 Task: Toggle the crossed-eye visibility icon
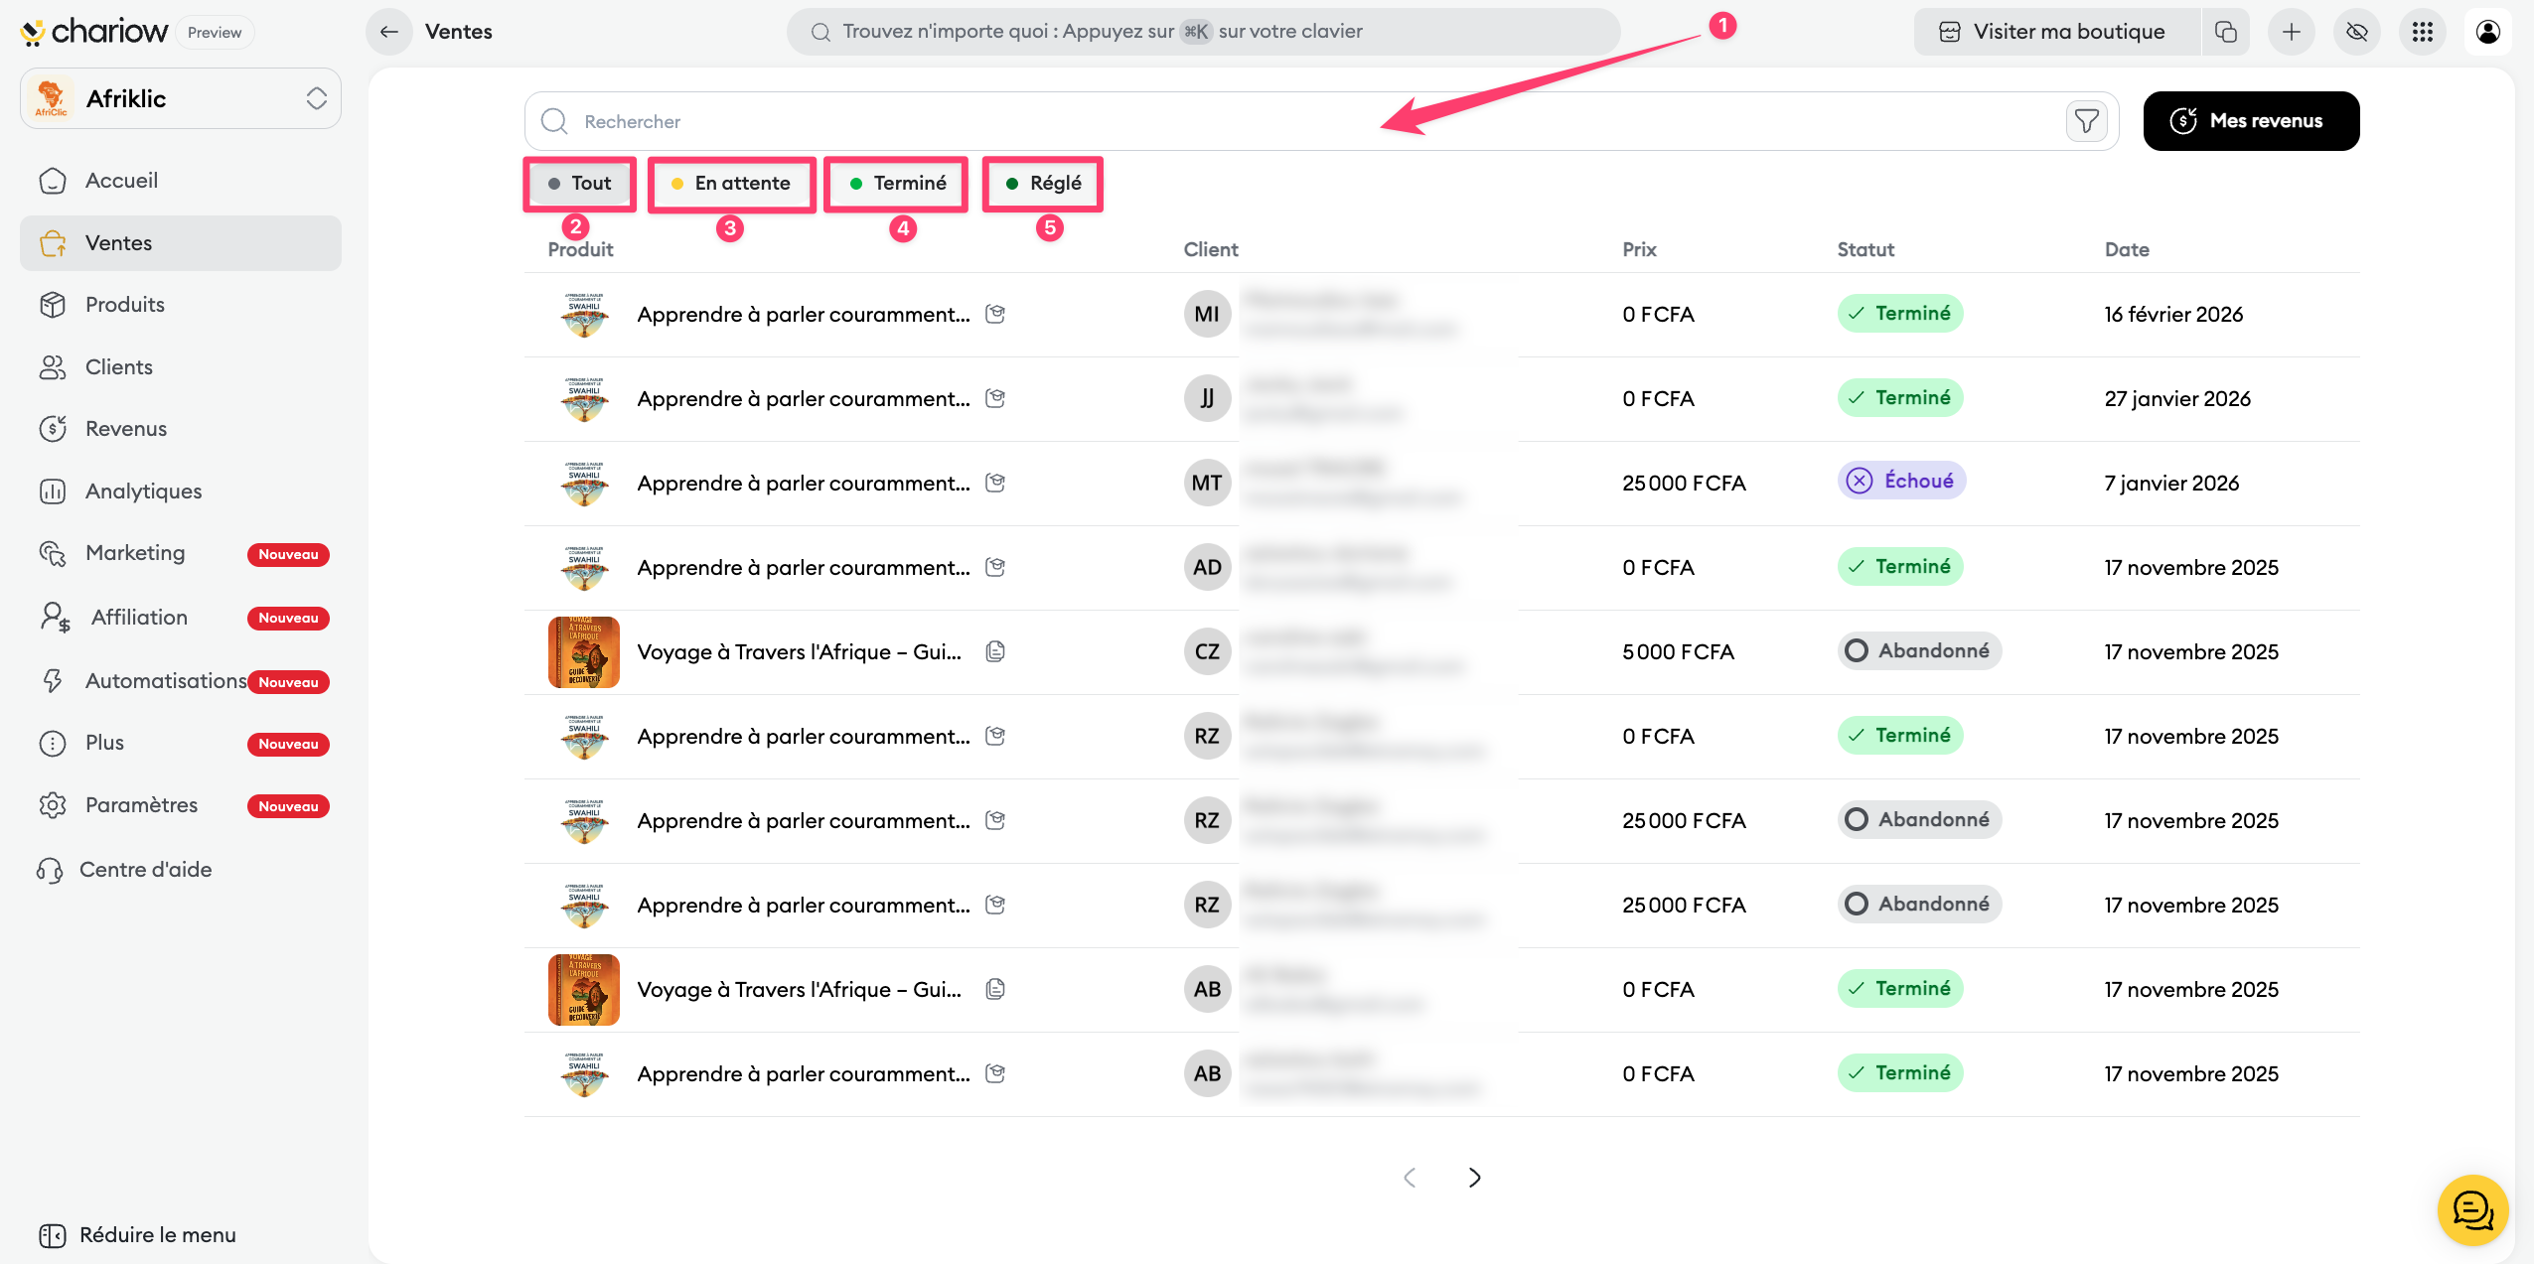[x=2356, y=32]
